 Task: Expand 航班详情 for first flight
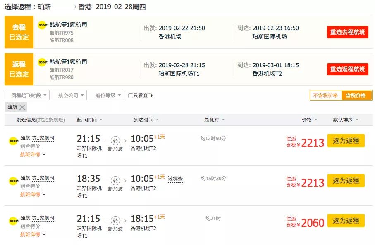pyautogui.click(x=33, y=154)
